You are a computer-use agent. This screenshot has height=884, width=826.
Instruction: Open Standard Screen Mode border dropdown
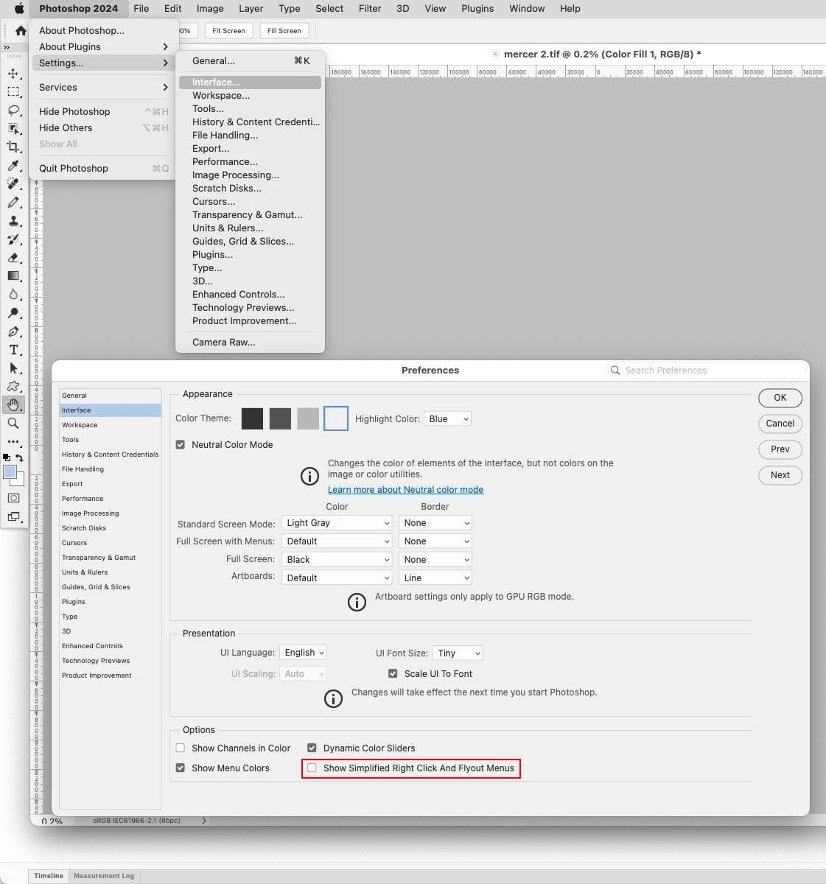(x=435, y=523)
